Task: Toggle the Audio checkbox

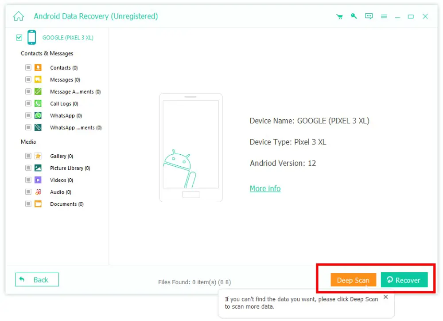Action: click(x=28, y=192)
